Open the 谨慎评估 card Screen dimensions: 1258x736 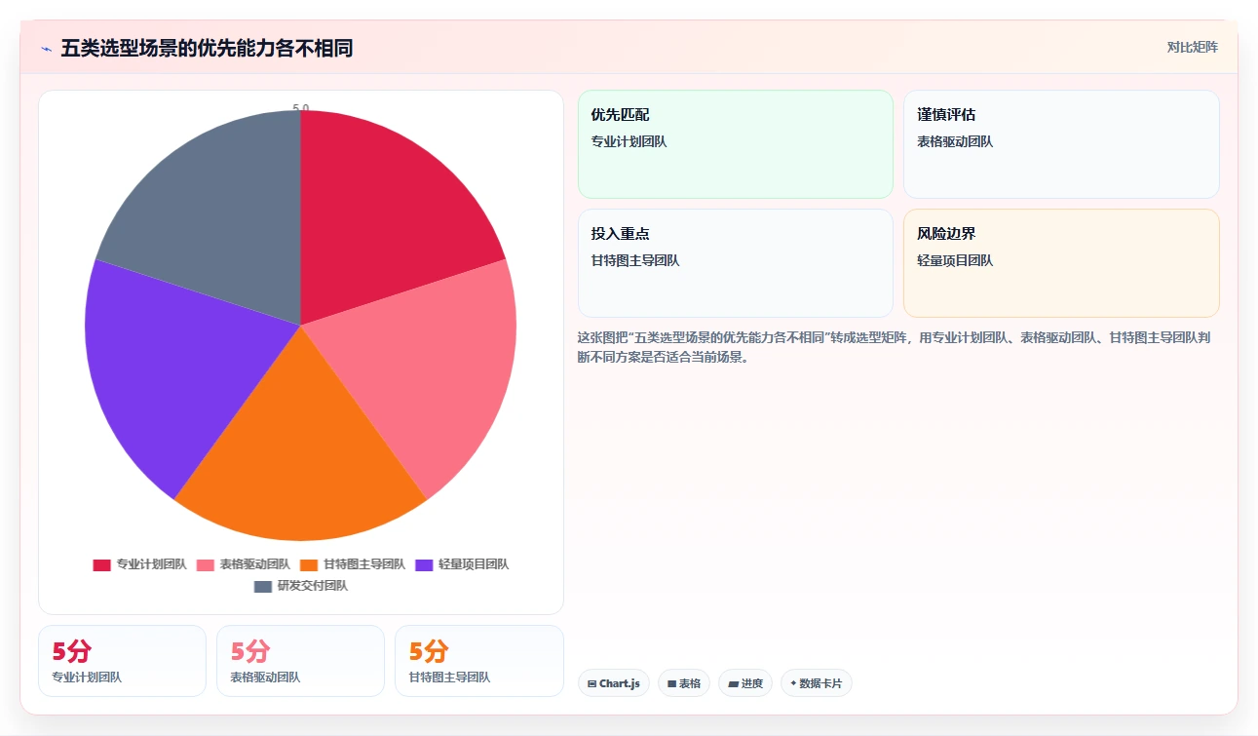click(1061, 144)
